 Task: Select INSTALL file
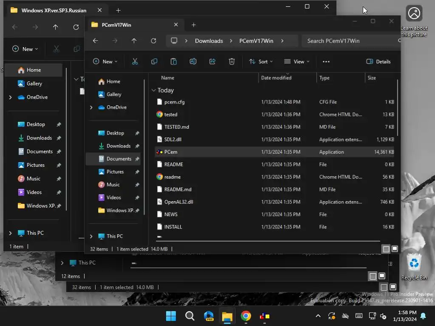tap(275, 227)
